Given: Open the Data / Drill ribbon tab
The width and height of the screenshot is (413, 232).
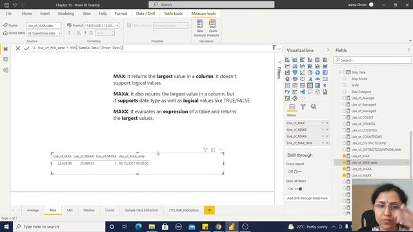Looking at the screenshot, I should point(145,14).
